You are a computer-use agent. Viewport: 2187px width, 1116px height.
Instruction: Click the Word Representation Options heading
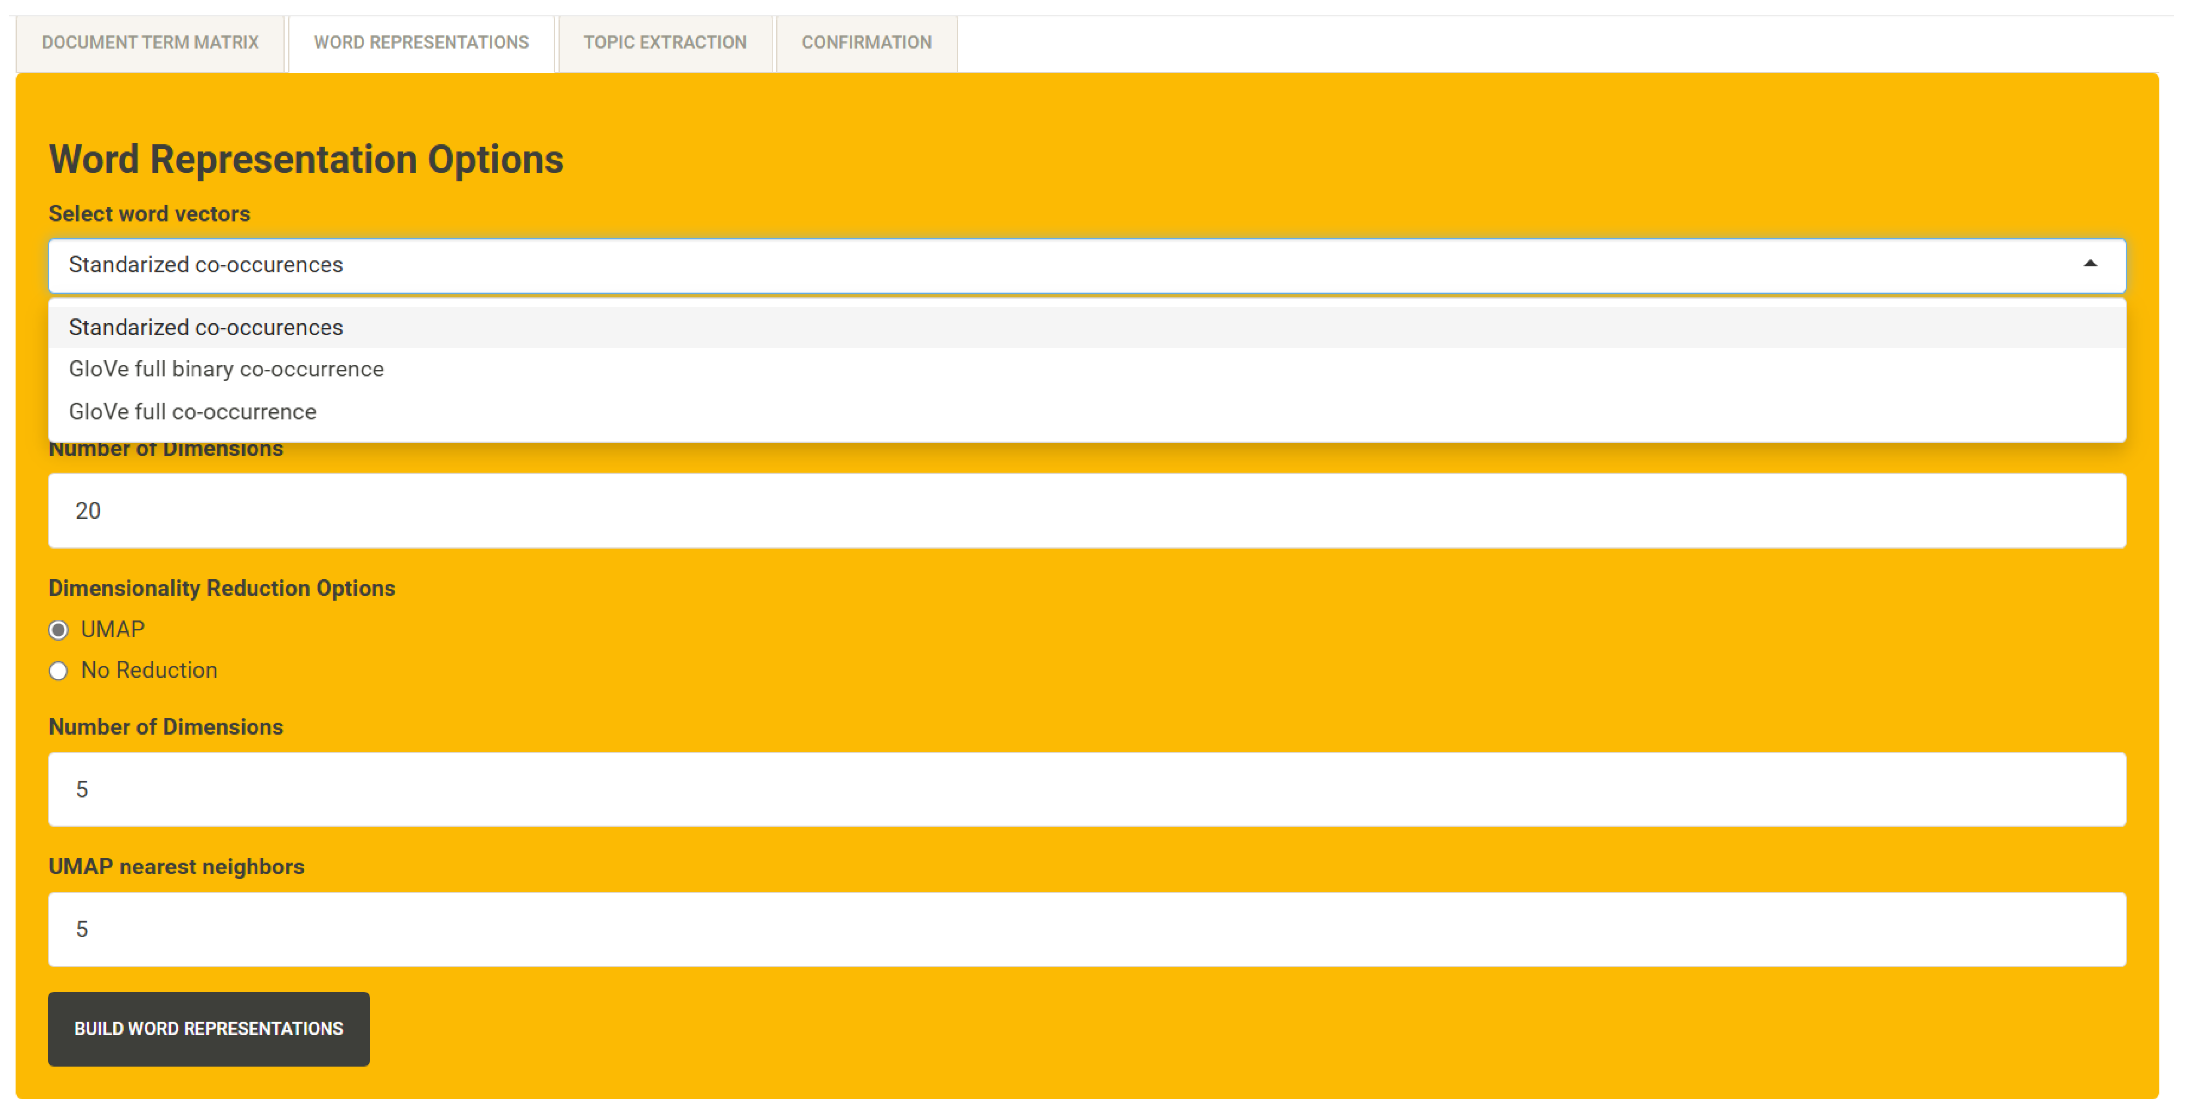point(306,160)
